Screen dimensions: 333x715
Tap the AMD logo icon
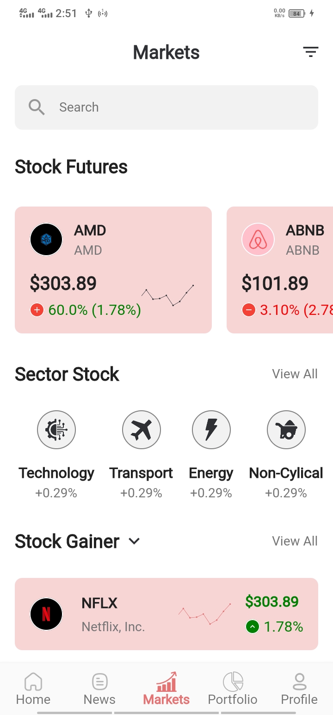click(46, 239)
